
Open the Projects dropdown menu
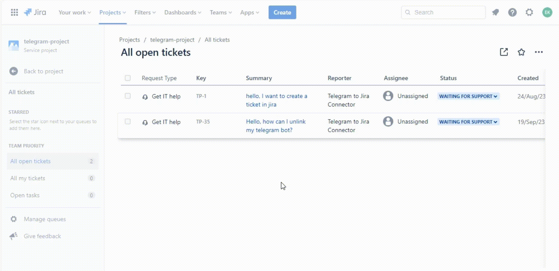pos(112,12)
